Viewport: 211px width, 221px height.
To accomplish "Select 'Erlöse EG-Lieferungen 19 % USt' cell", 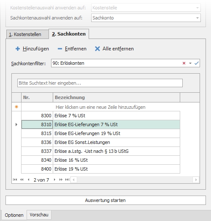I will tap(116, 133).
